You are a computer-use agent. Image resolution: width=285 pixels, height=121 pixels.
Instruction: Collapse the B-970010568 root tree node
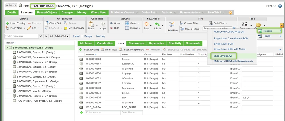tap(7, 48)
